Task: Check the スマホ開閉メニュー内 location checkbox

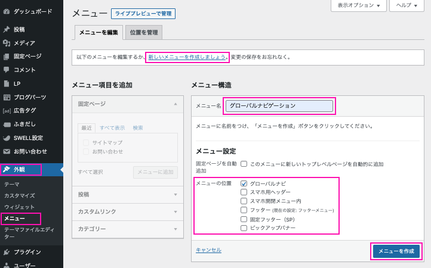Action: pyautogui.click(x=244, y=201)
